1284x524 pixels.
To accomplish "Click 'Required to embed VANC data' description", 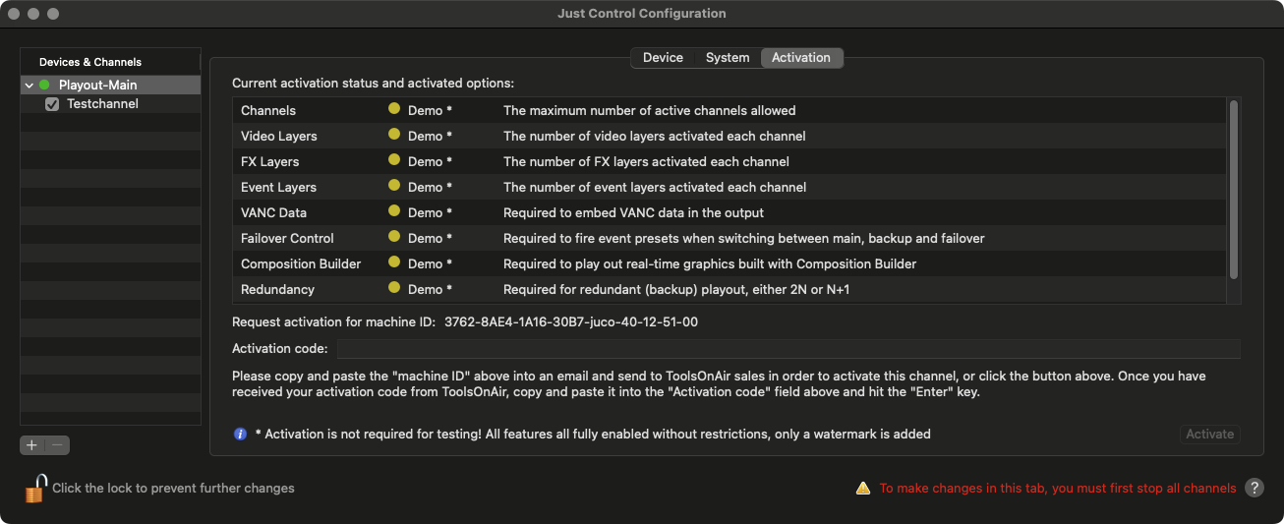I will click(x=634, y=213).
